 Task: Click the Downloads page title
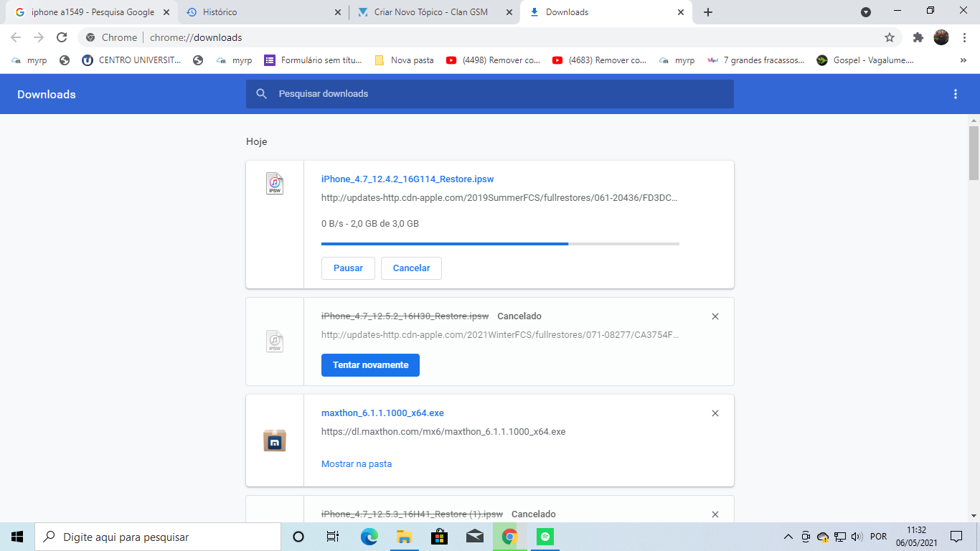[x=47, y=95]
